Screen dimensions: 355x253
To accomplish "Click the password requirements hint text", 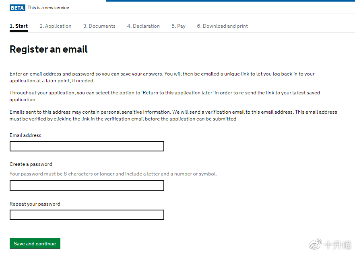I will tap(113, 174).
